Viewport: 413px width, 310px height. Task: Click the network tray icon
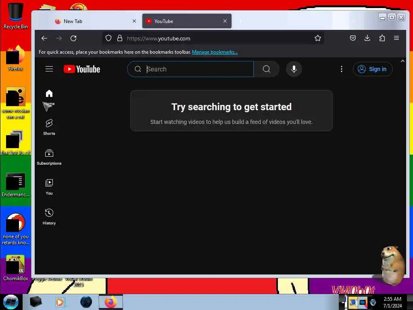tap(363, 302)
